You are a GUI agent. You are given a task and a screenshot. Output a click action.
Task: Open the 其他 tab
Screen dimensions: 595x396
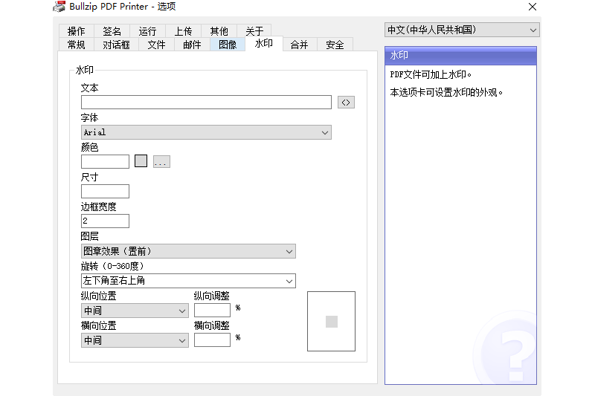click(x=219, y=30)
